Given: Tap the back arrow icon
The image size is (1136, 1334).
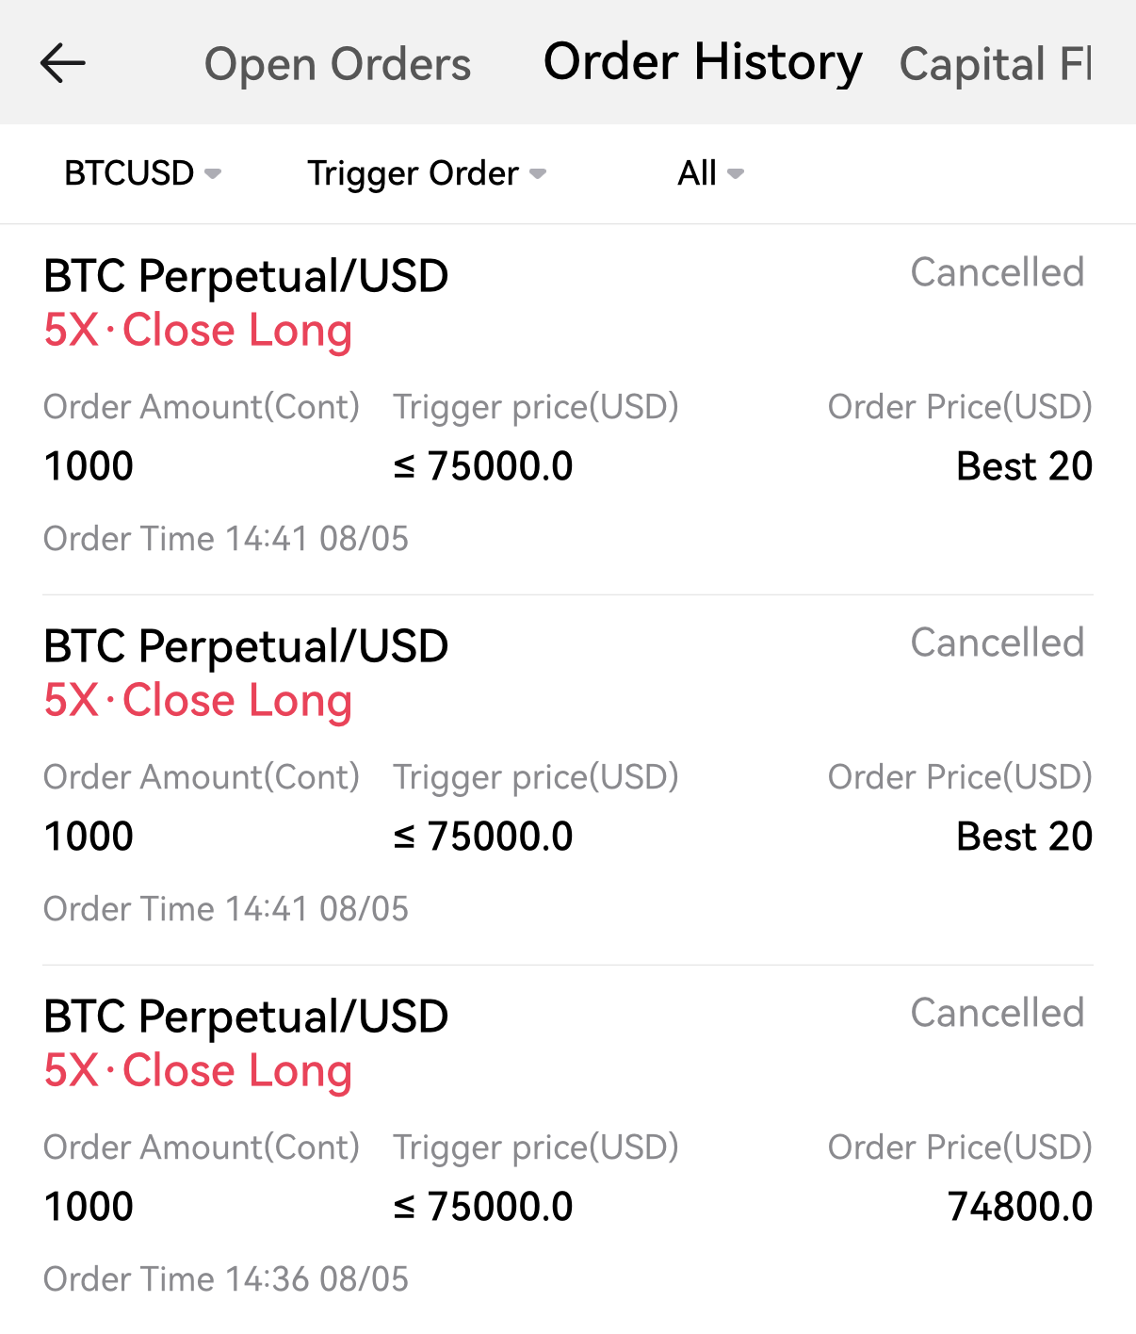Looking at the screenshot, I should tap(63, 63).
